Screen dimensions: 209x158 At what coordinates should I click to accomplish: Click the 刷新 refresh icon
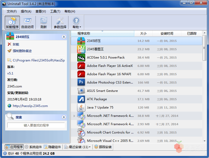point(44,22)
